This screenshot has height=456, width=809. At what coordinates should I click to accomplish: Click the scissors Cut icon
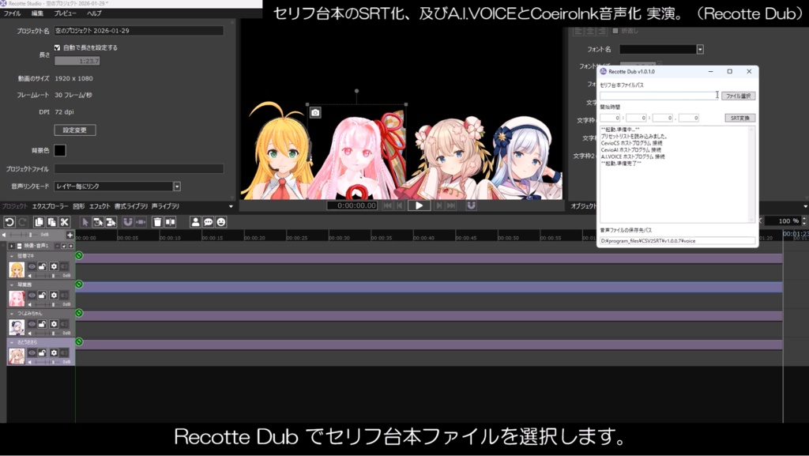point(65,222)
